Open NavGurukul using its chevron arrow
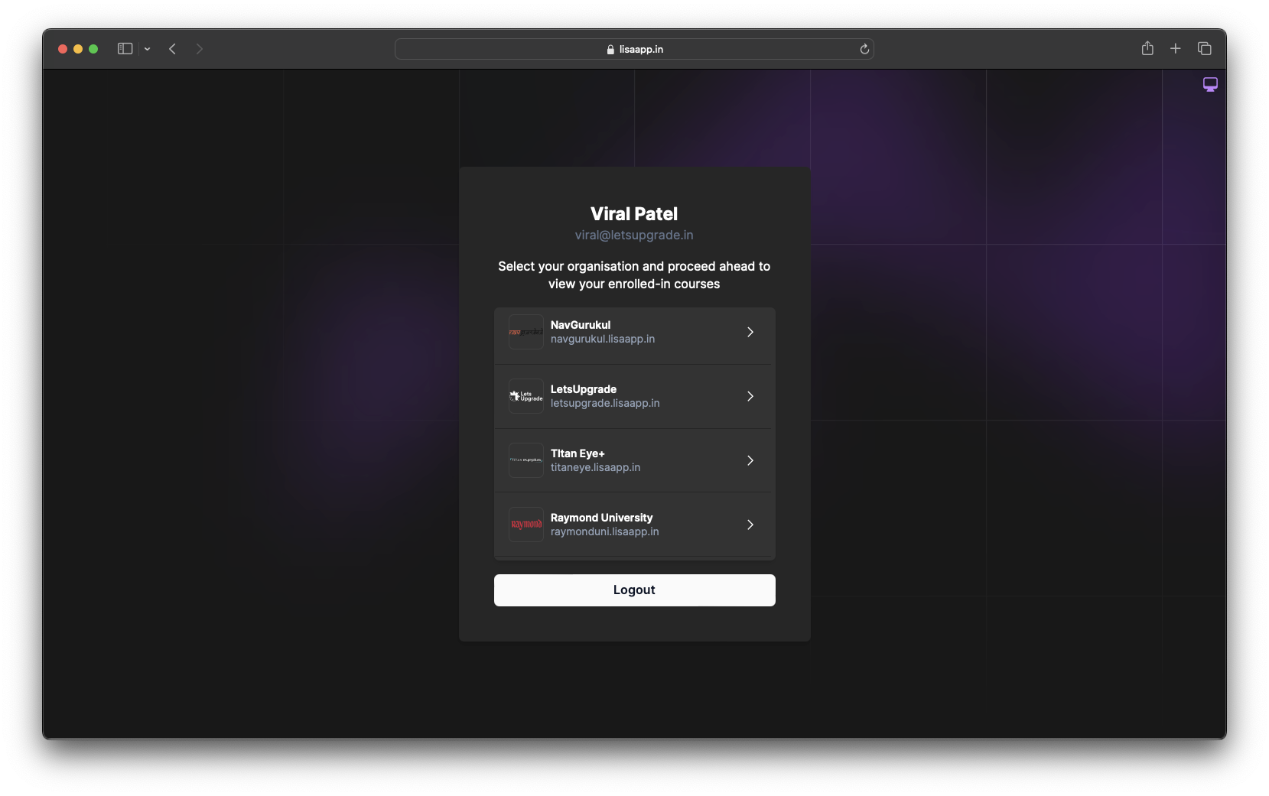This screenshot has height=796, width=1269. (750, 332)
